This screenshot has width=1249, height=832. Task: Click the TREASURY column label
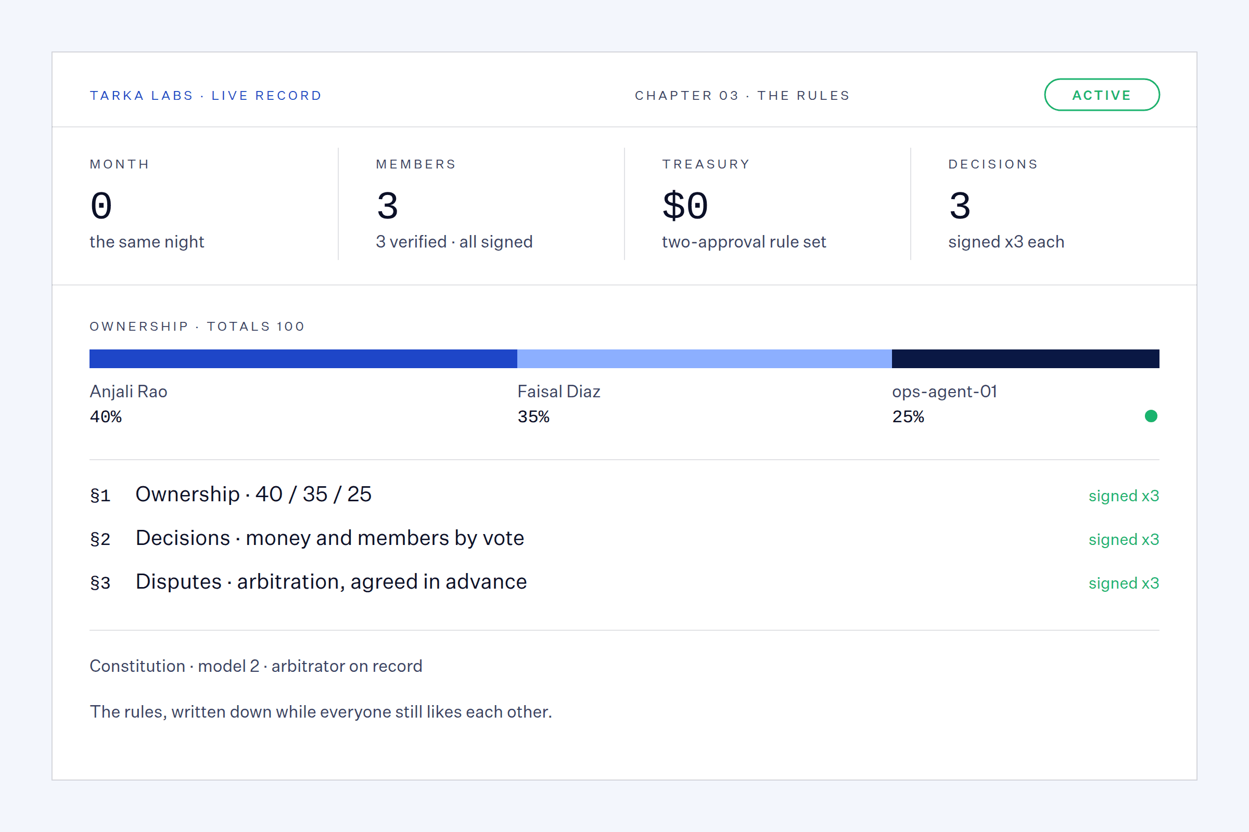pyautogui.click(x=706, y=164)
